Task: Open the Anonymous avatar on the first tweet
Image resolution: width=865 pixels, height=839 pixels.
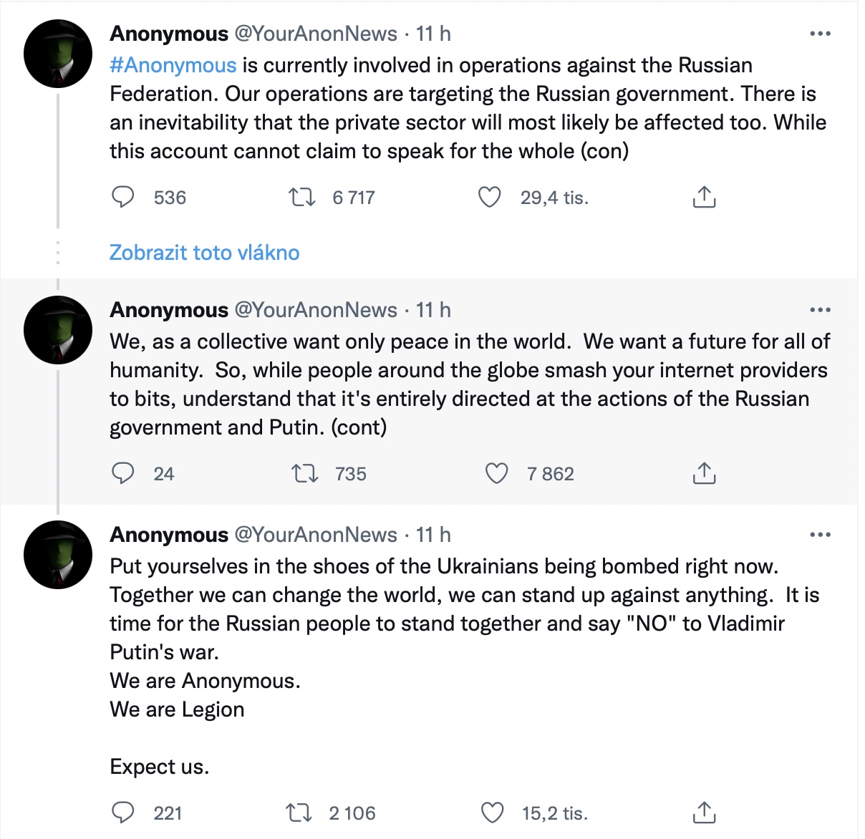Action: coord(58,54)
